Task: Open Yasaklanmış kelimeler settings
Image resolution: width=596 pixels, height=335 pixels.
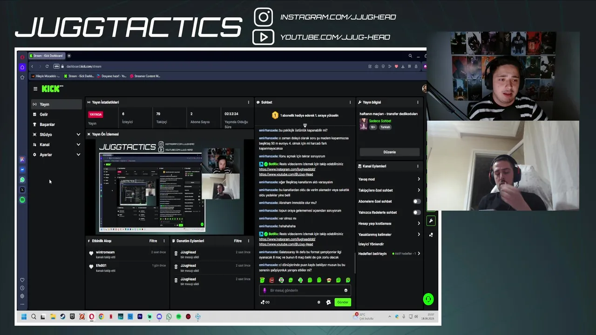Action: click(x=389, y=234)
